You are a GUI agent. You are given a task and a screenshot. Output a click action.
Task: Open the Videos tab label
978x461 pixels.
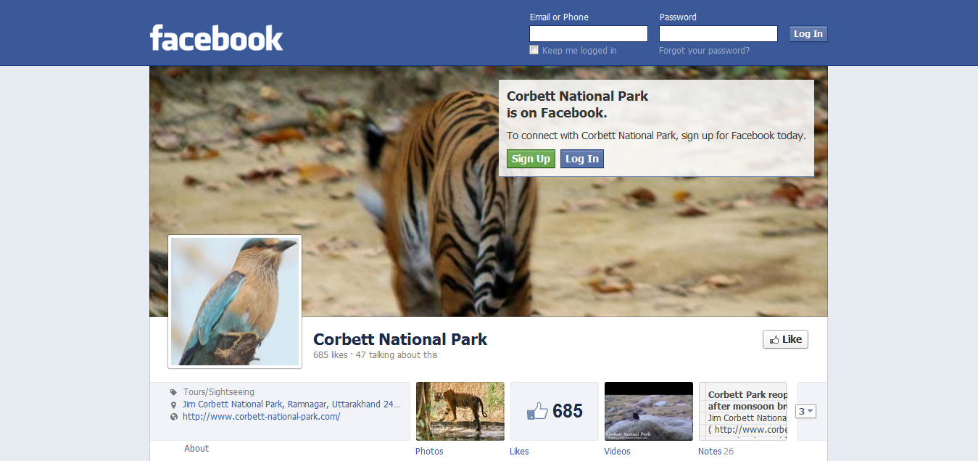click(617, 451)
